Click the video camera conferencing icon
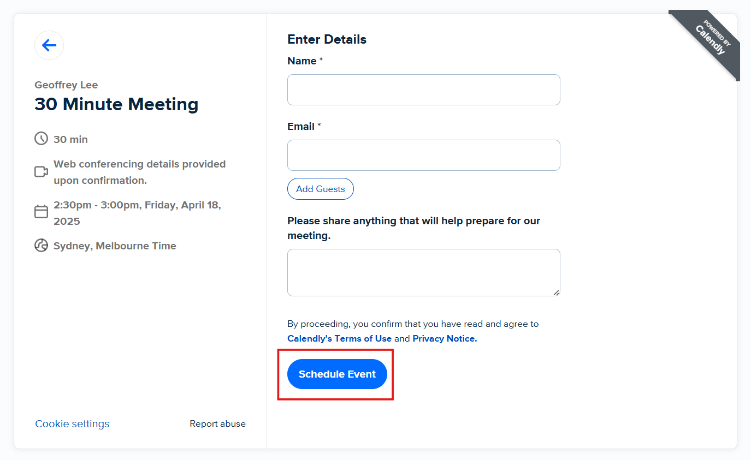The height and width of the screenshot is (460, 751). pyautogui.click(x=41, y=172)
